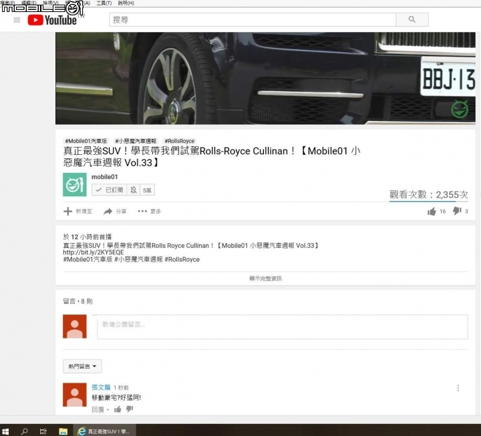Open commenter 張文龍 profile name
Image resolution: width=481 pixels, height=436 pixels.
click(101, 387)
